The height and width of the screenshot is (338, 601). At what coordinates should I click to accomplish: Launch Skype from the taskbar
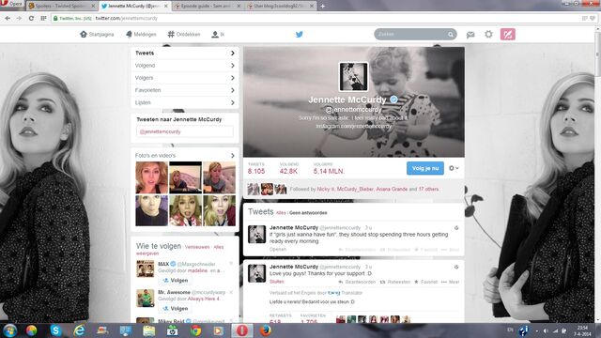[56, 330]
